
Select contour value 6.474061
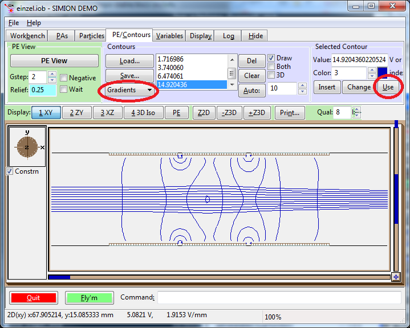pos(192,76)
